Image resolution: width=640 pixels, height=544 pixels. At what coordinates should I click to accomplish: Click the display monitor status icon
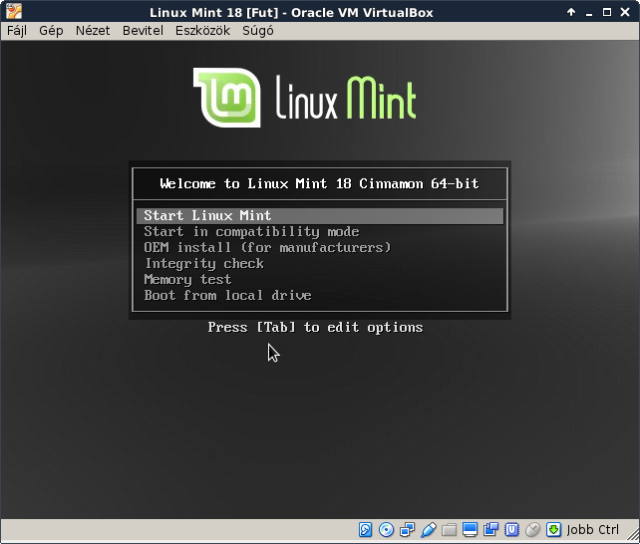470,530
